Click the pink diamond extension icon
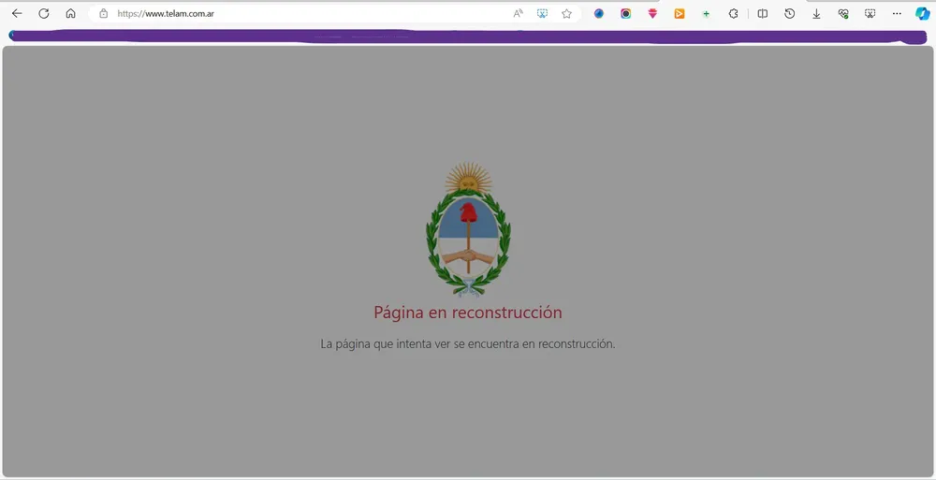Image resolution: width=936 pixels, height=480 pixels. (x=652, y=14)
